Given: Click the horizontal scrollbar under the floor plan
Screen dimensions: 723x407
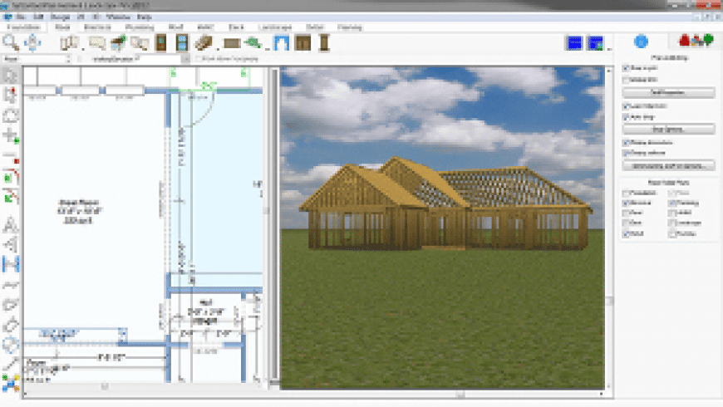Looking at the screenshot, I should click(104, 386).
